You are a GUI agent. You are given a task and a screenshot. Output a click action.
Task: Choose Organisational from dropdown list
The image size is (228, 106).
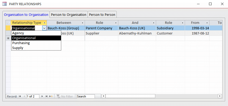[x=36, y=38]
